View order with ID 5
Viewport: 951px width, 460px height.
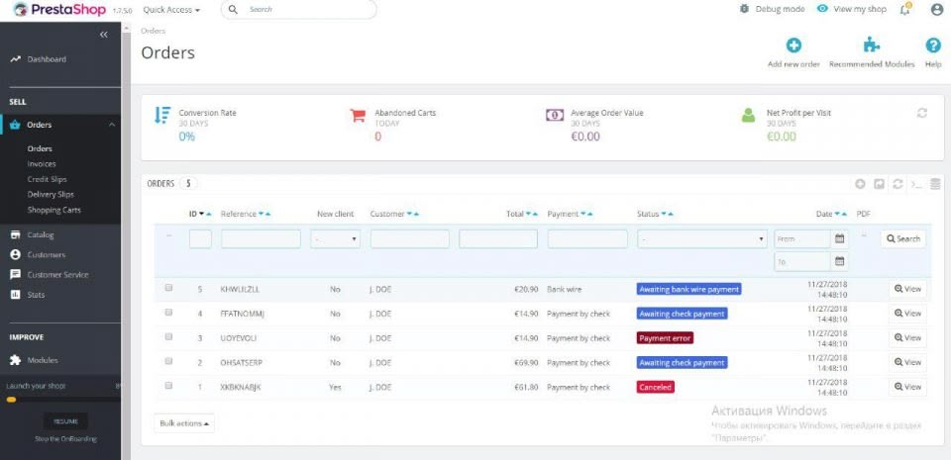click(907, 289)
